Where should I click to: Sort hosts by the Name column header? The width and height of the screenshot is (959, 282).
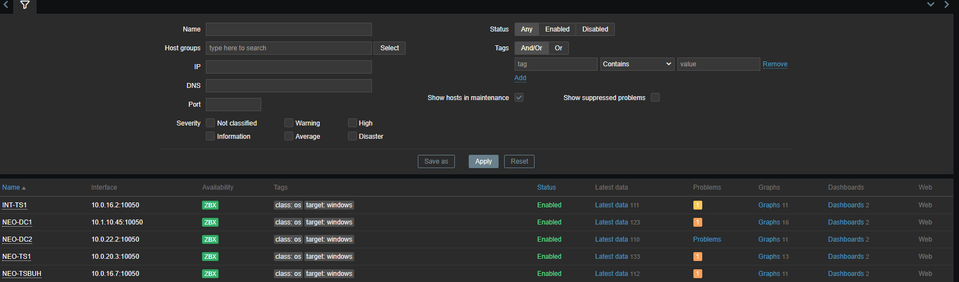click(x=11, y=187)
